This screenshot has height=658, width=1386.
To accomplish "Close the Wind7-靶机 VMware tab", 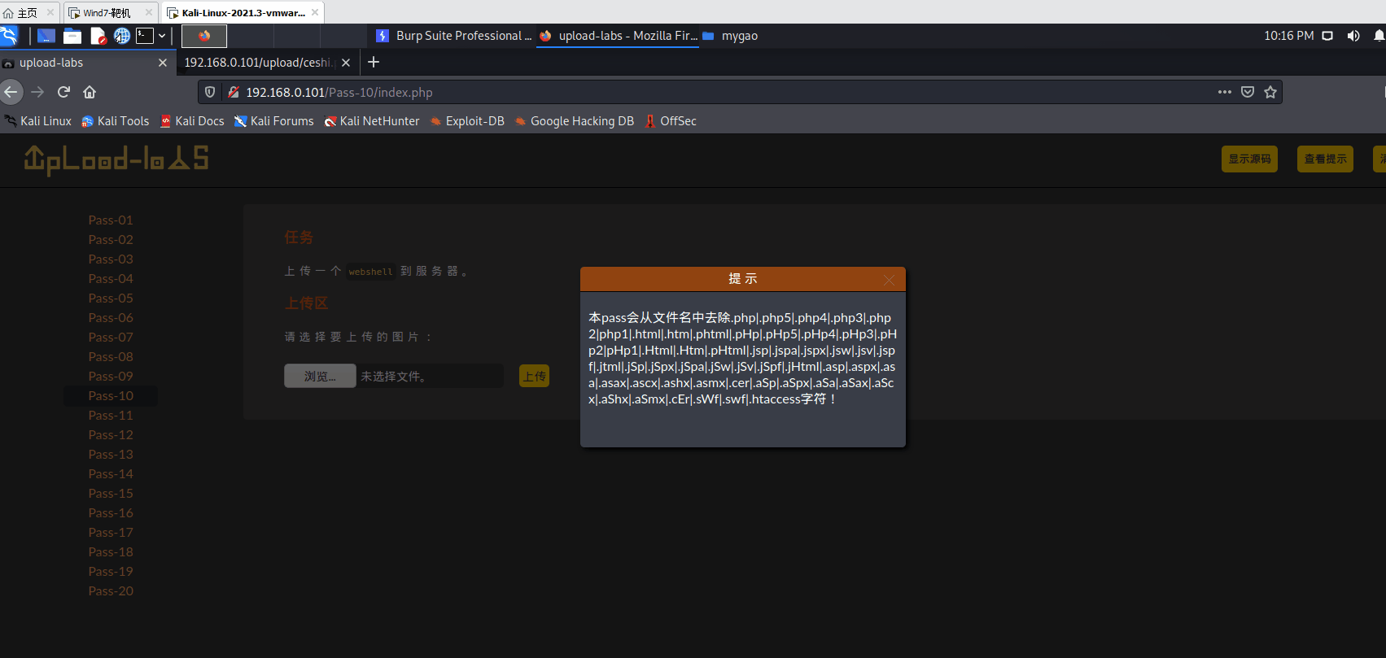I will 148,12.
